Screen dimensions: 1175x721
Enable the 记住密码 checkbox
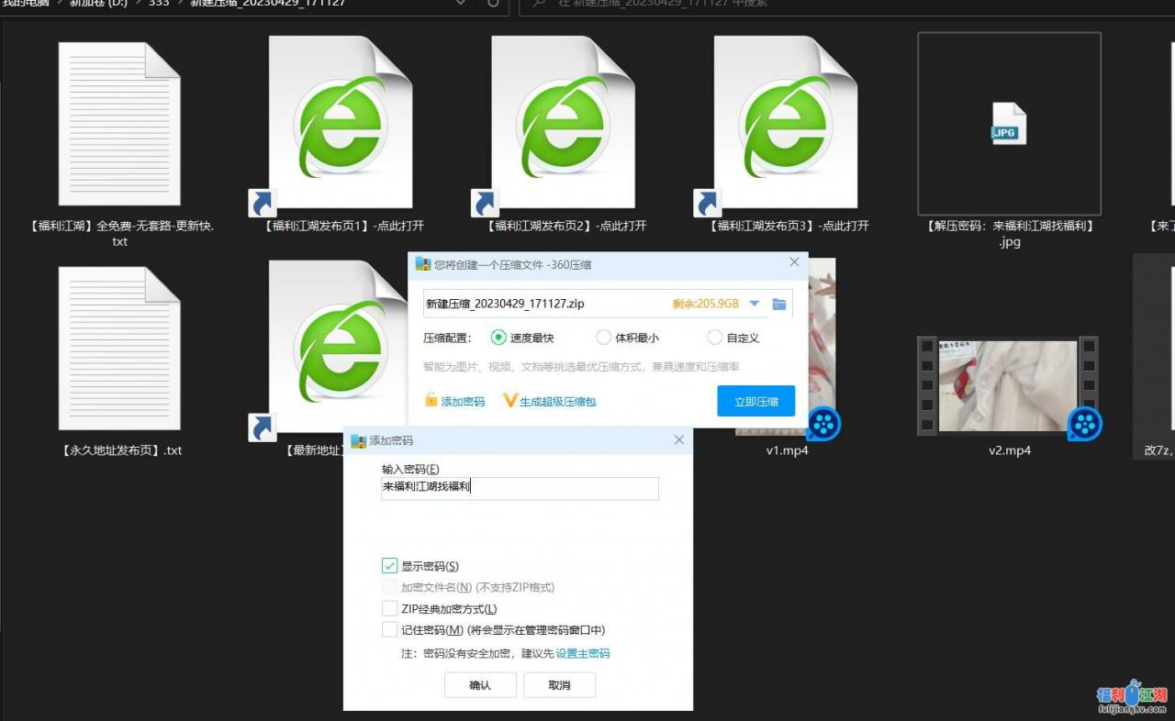point(389,630)
